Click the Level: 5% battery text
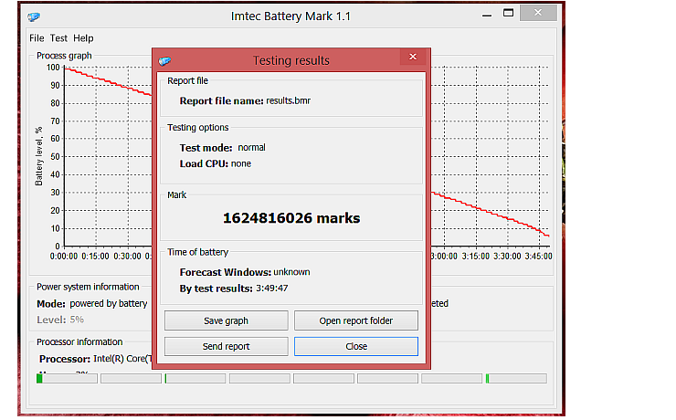This screenshot has height=420, width=676. [60, 320]
